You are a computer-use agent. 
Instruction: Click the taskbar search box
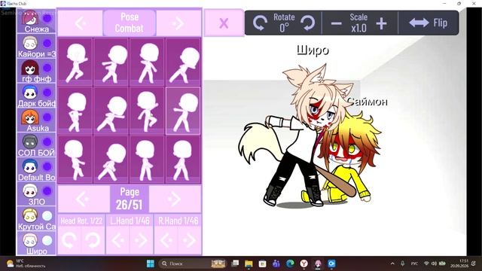(193, 263)
